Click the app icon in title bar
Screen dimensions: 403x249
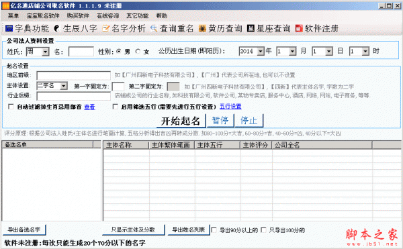(x=5, y=5)
